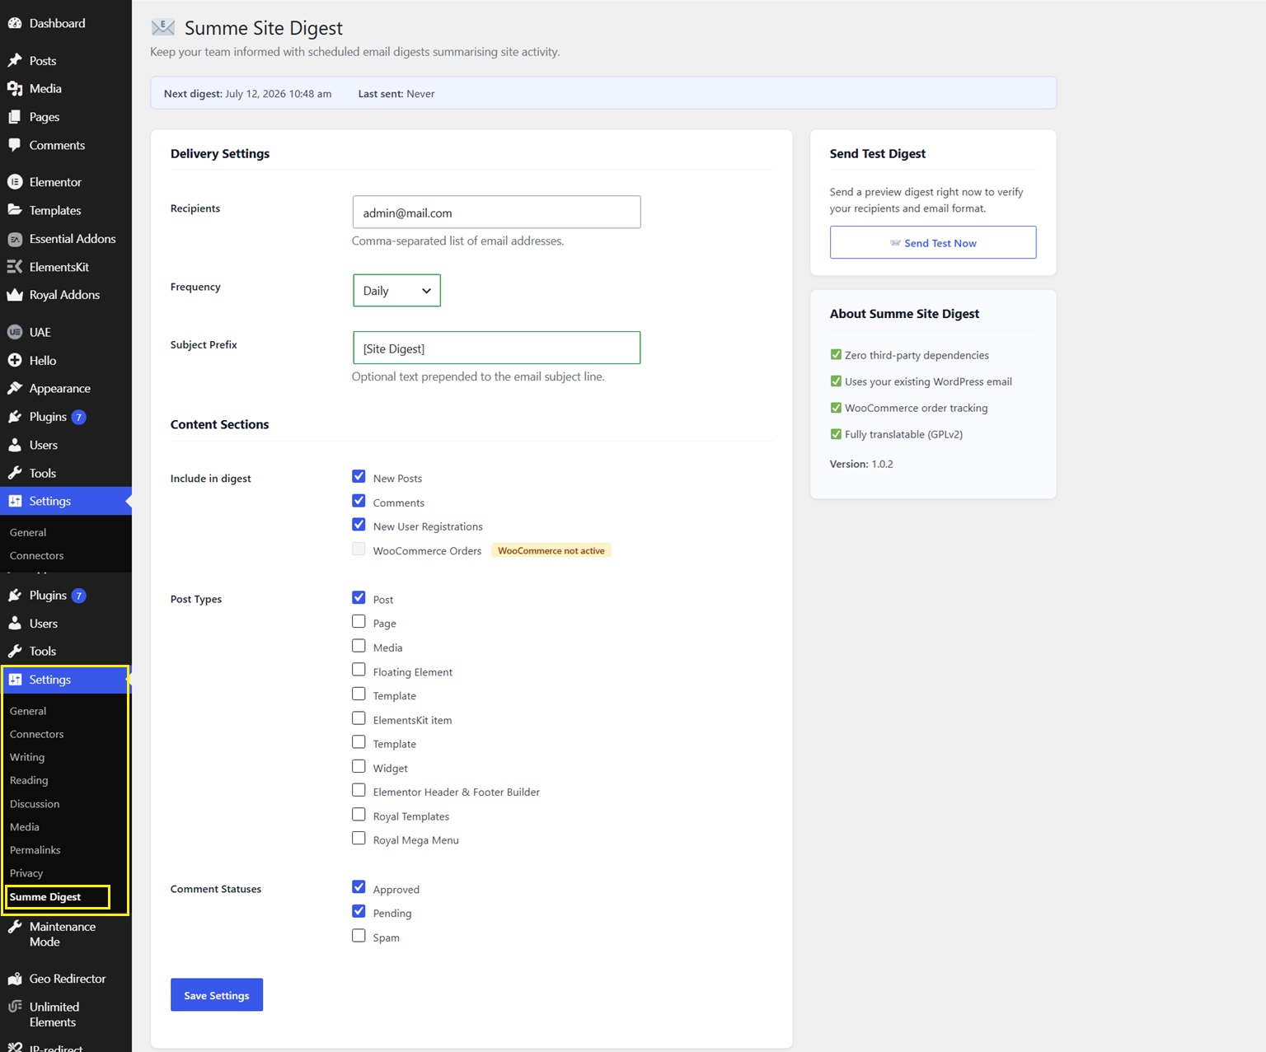
Task: Check the Media post type checkbox
Action: pos(359,646)
